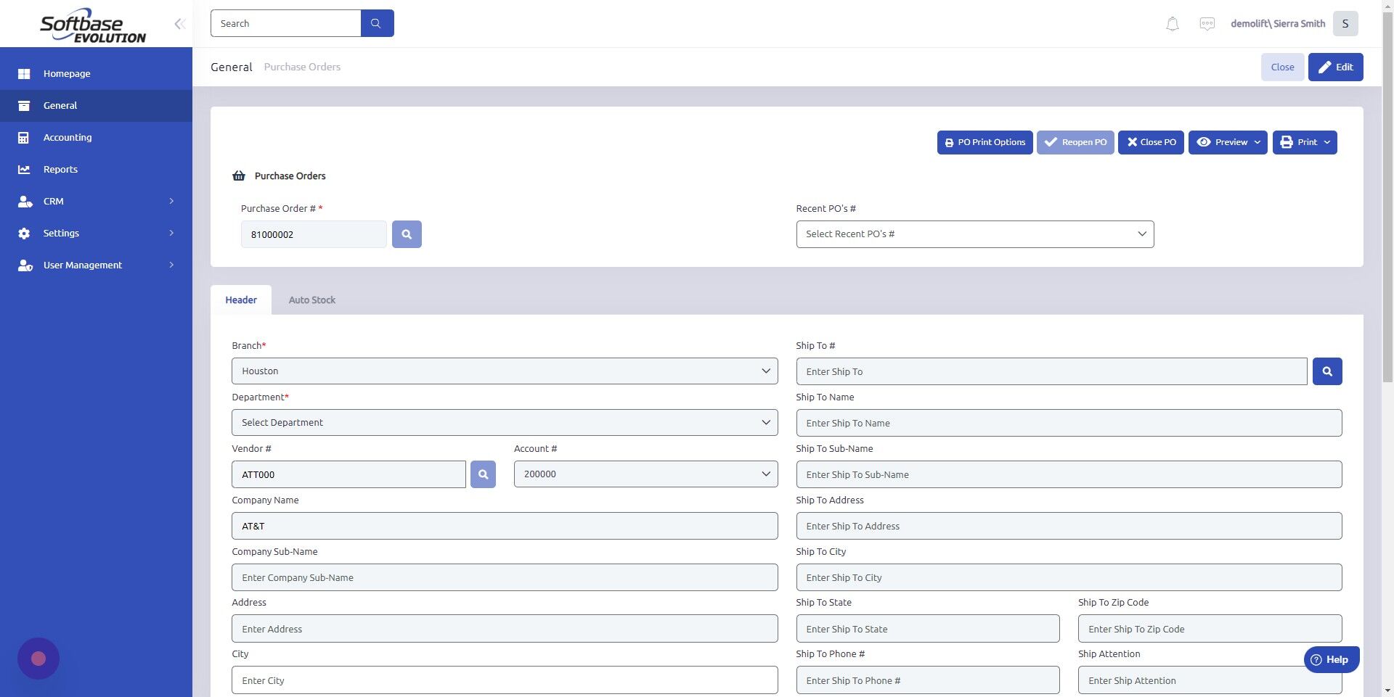Viewport: 1394px width, 697px height.
Task: Open the PO Print Options
Action: [x=985, y=142]
